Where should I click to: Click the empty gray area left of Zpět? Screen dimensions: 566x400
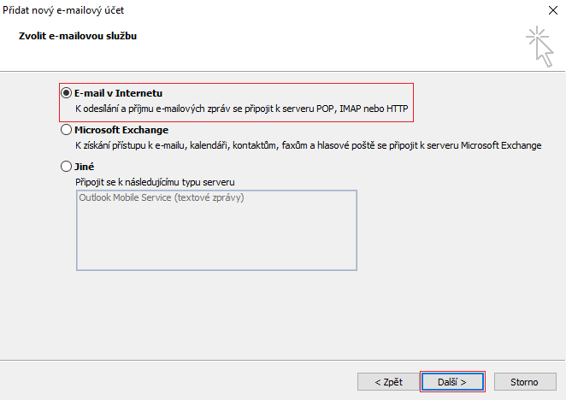tap(171, 381)
